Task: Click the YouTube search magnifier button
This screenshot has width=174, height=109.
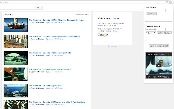Action: 38,8
